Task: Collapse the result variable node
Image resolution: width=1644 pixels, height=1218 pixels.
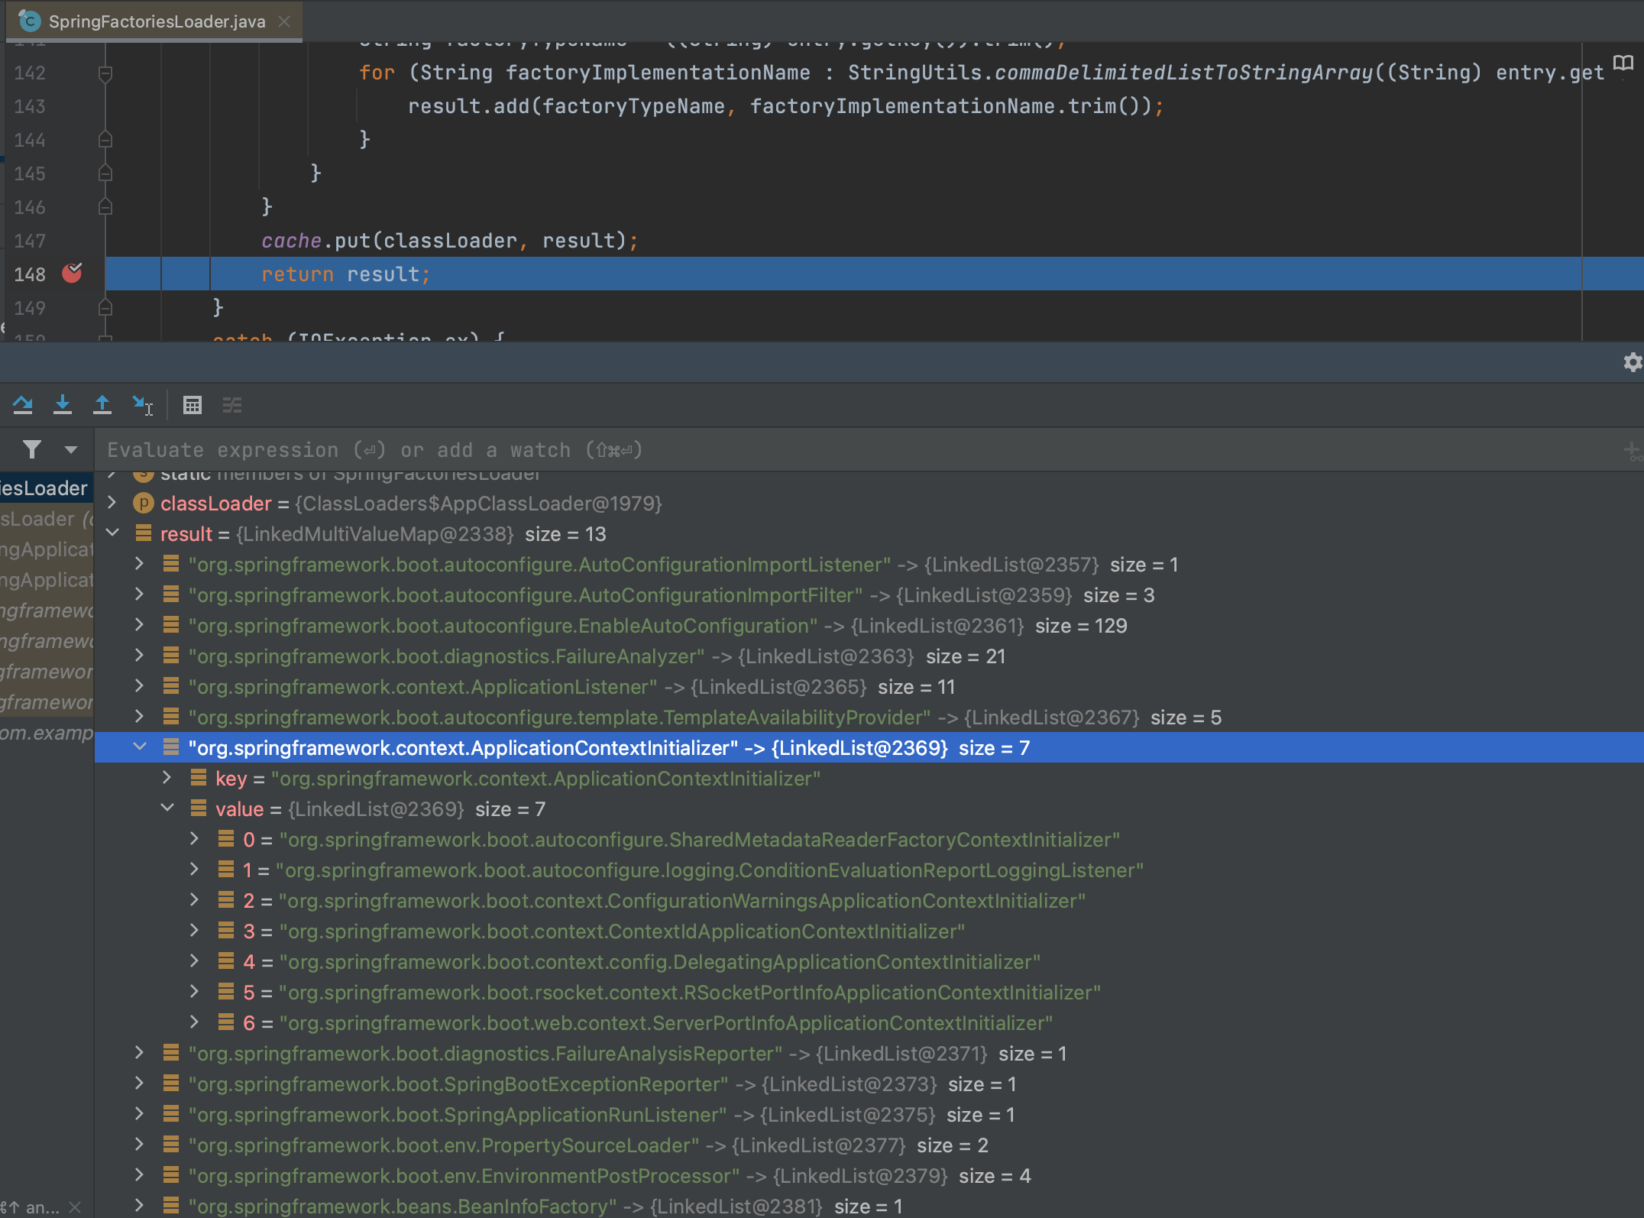Action: (113, 533)
